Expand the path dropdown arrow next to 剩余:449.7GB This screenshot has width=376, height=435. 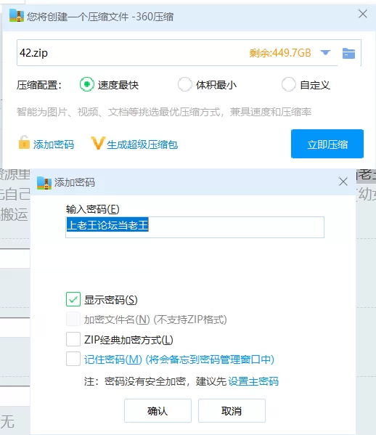325,52
